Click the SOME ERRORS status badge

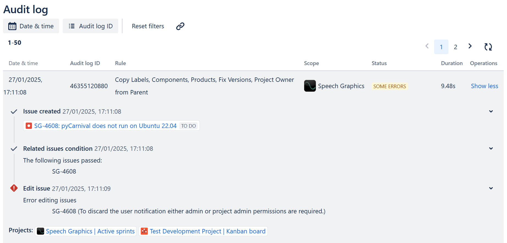coord(390,86)
